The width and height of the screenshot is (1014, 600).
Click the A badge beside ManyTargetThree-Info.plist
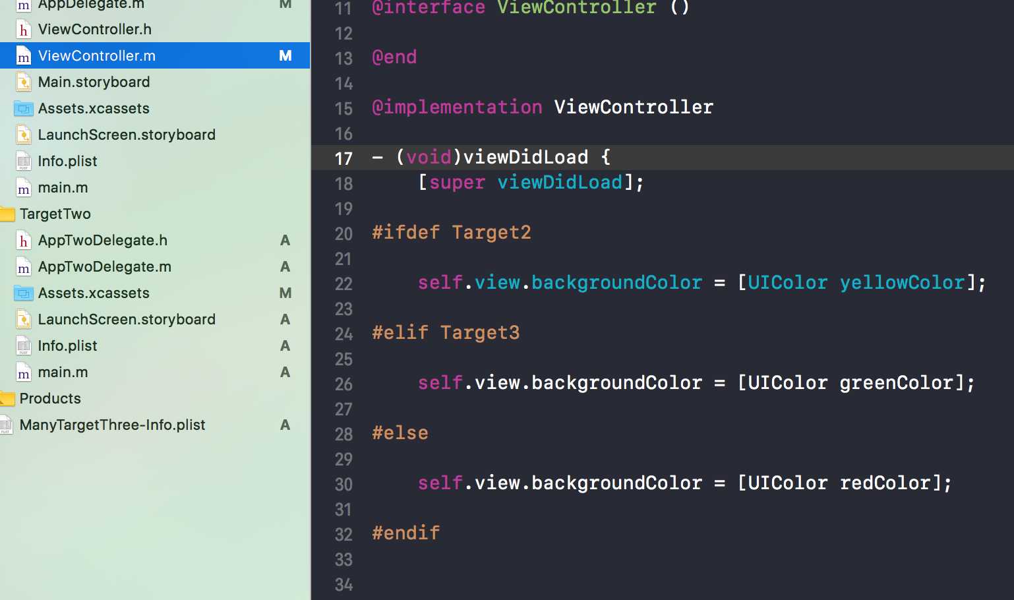[x=285, y=425]
